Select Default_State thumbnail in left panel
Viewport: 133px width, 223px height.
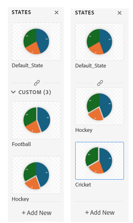36,41
